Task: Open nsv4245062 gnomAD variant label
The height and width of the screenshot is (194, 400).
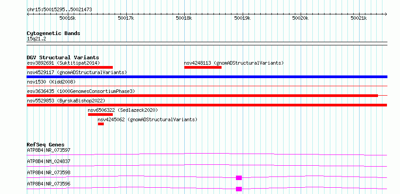Action: click(147, 119)
